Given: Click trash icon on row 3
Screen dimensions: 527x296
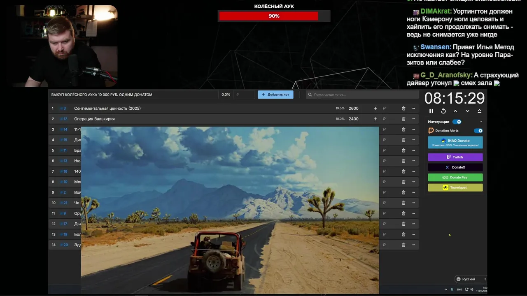Looking at the screenshot, I should pos(403,129).
